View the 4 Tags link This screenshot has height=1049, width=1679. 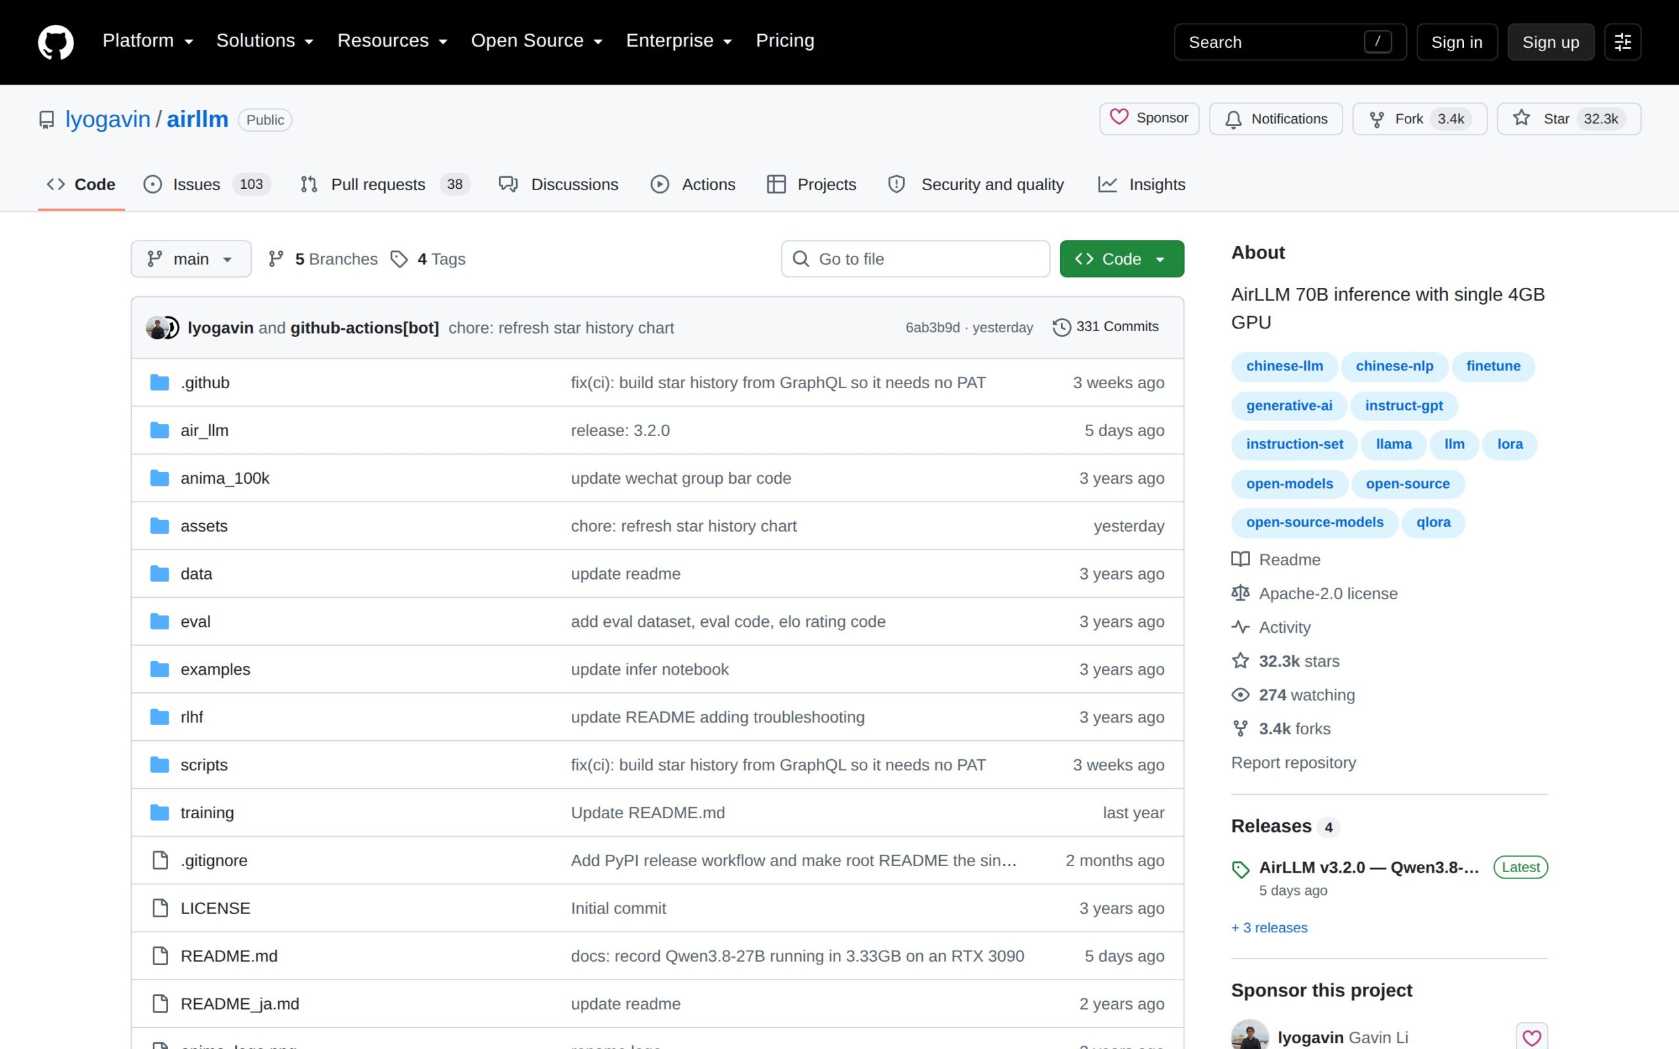click(428, 259)
